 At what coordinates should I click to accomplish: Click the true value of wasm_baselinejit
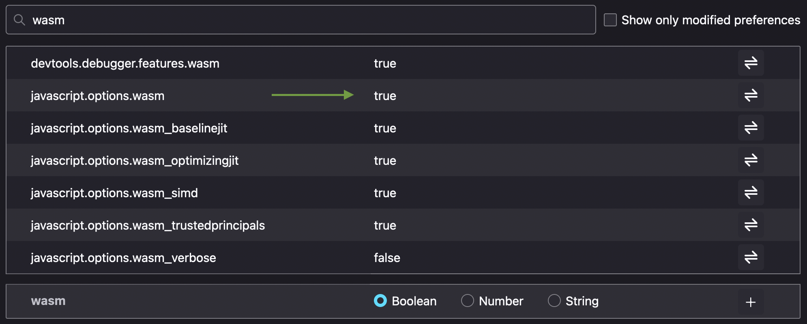tap(385, 128)
